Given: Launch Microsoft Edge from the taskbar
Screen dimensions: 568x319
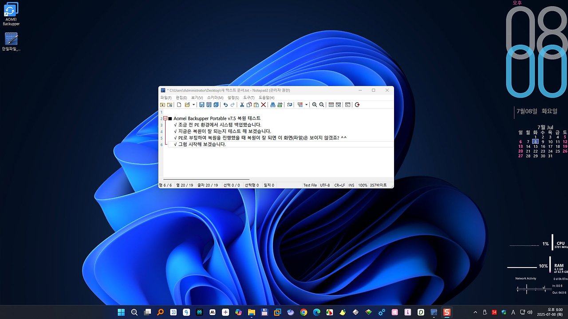Looking at the screenshot, I should pyautogui.click(x=316, y=312).
